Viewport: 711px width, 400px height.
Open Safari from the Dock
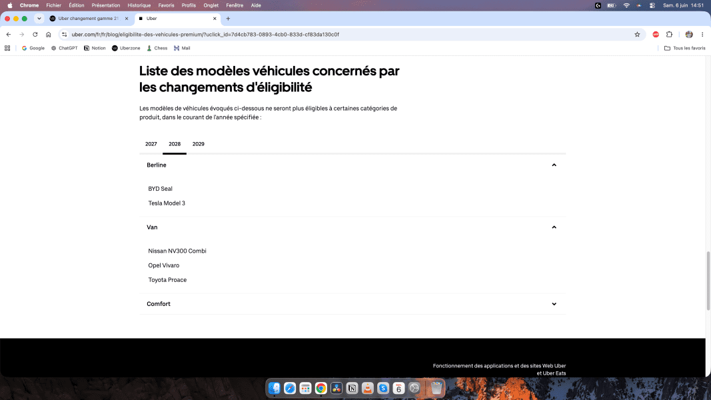point(290,388)
